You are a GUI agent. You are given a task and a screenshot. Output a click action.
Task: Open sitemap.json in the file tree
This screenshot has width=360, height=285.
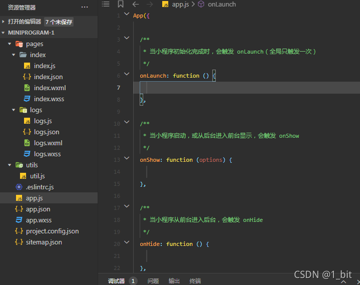(x=44, y=242)
